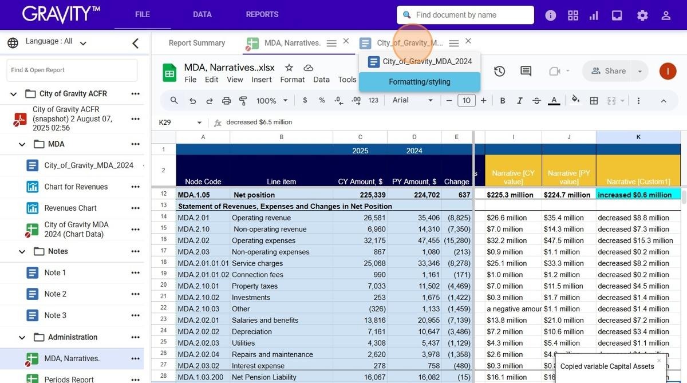The image size is (687, 383).
Task: Open the apps grid icon in top bar
Action: pyautogui.click(x=573, y=15)
